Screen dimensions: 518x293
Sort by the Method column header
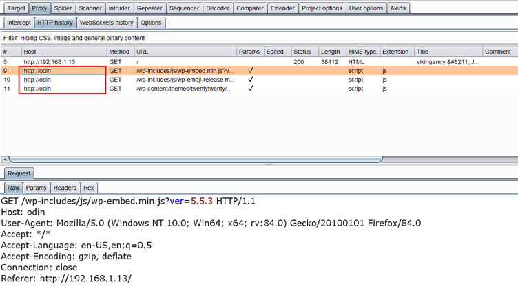point(119,52)
